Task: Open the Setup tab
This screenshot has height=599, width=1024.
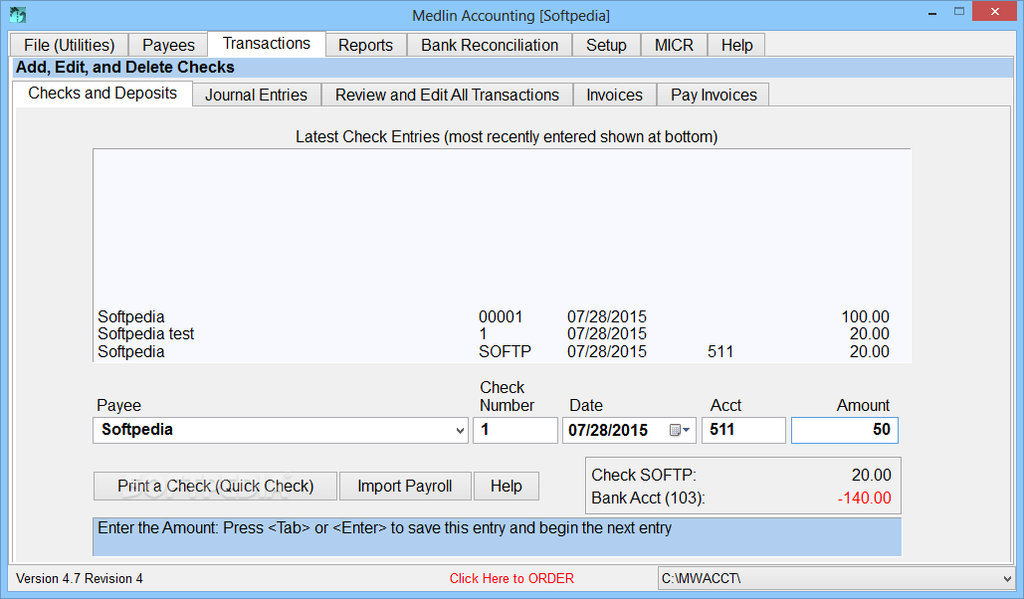Action: pyautogui.click(x=606, y=45)
